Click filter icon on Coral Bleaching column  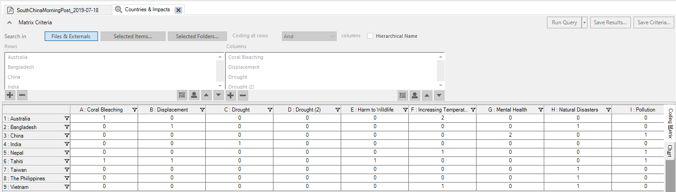tap(134, 110)
